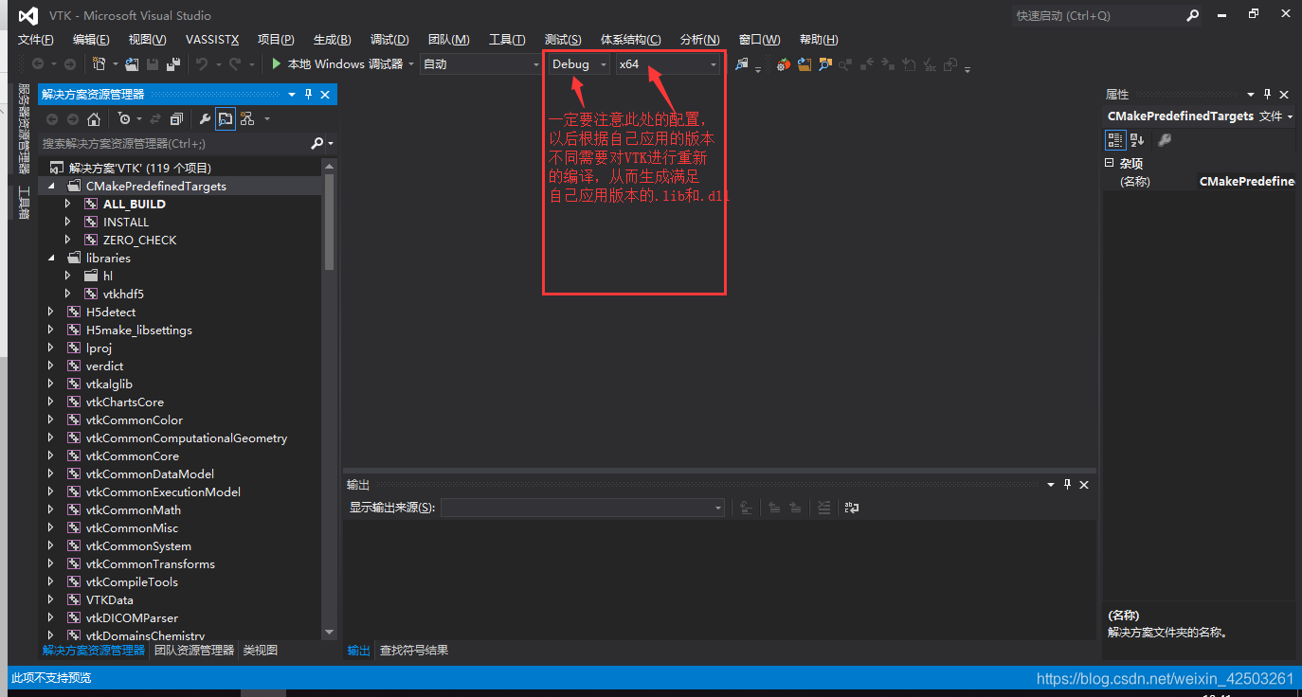
Task: Open the 显示输出来源 dropdown
Action: tap(582, 508)
